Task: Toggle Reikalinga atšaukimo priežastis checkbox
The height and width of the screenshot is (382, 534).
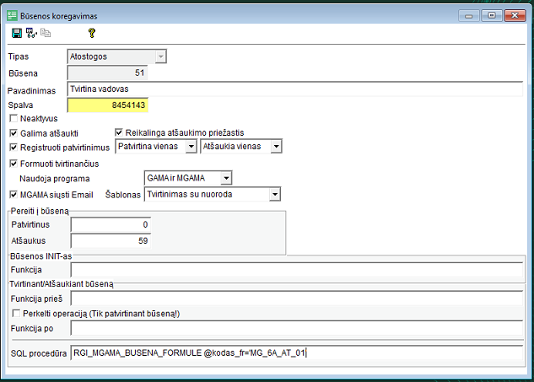Action: coord(119,133)
